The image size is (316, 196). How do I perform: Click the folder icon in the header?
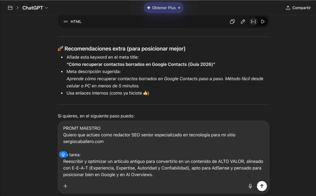[10, 8]
